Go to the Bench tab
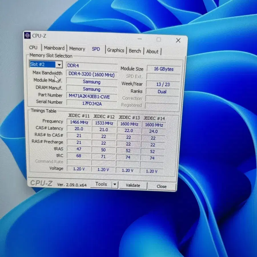 click(x=135, y=51)
